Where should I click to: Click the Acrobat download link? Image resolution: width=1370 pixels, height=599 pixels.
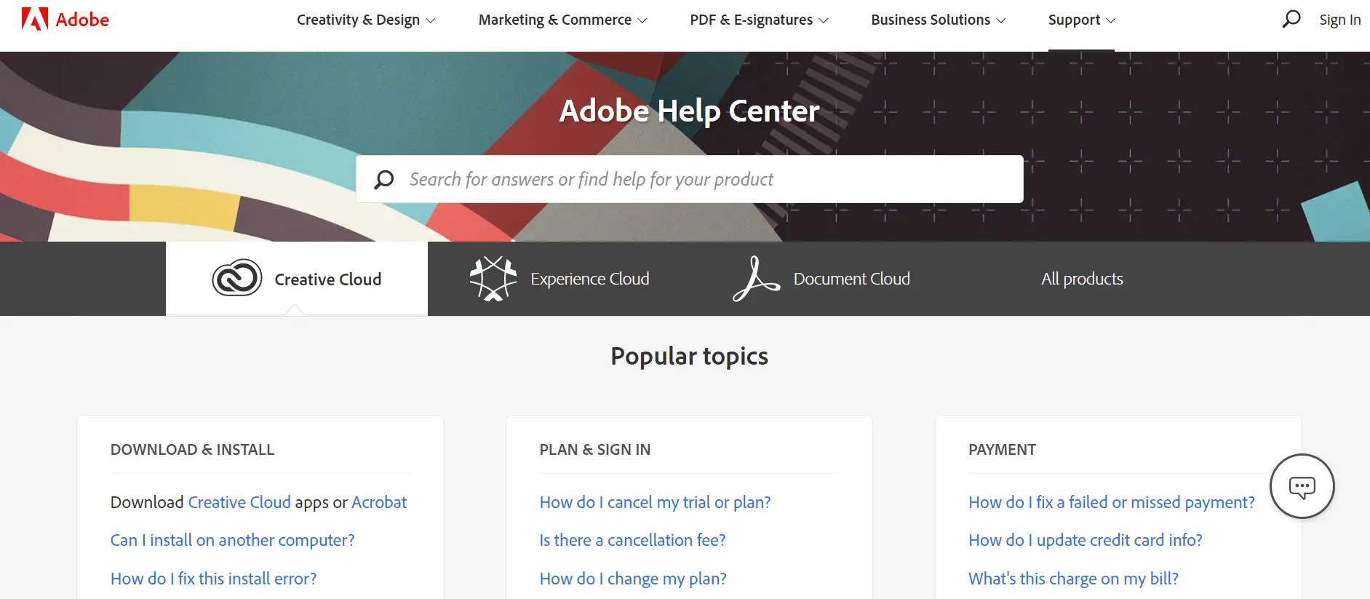tap(378, 502)
